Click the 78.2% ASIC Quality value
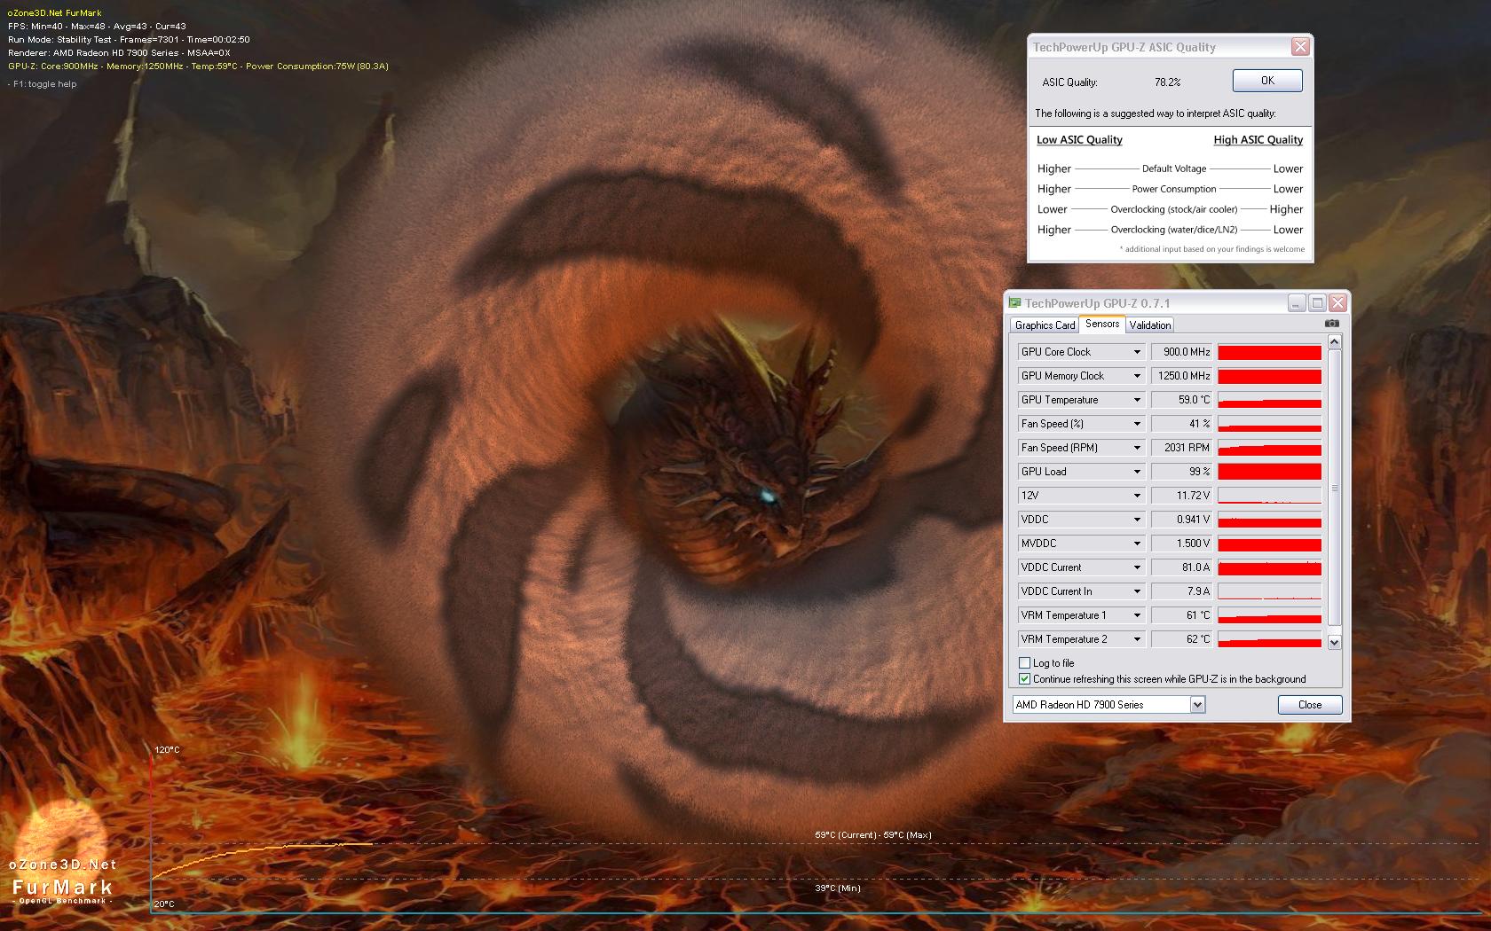Viewport: 1491px width, 931px height. point(1167,82)
